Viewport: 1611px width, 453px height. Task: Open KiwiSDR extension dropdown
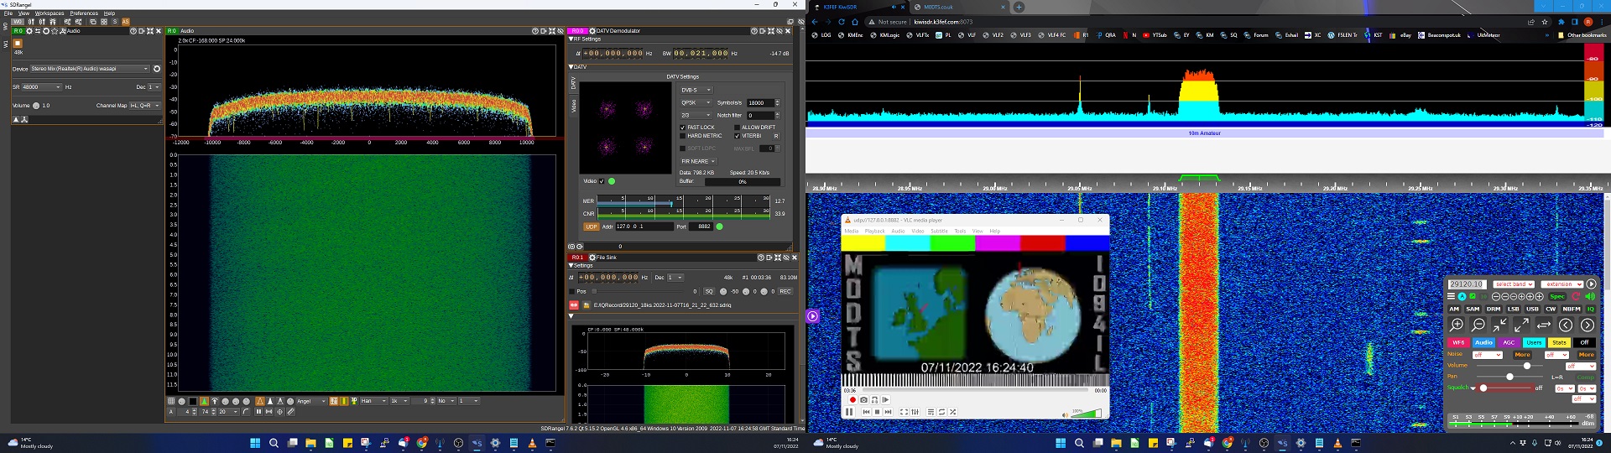[1561, 284]
